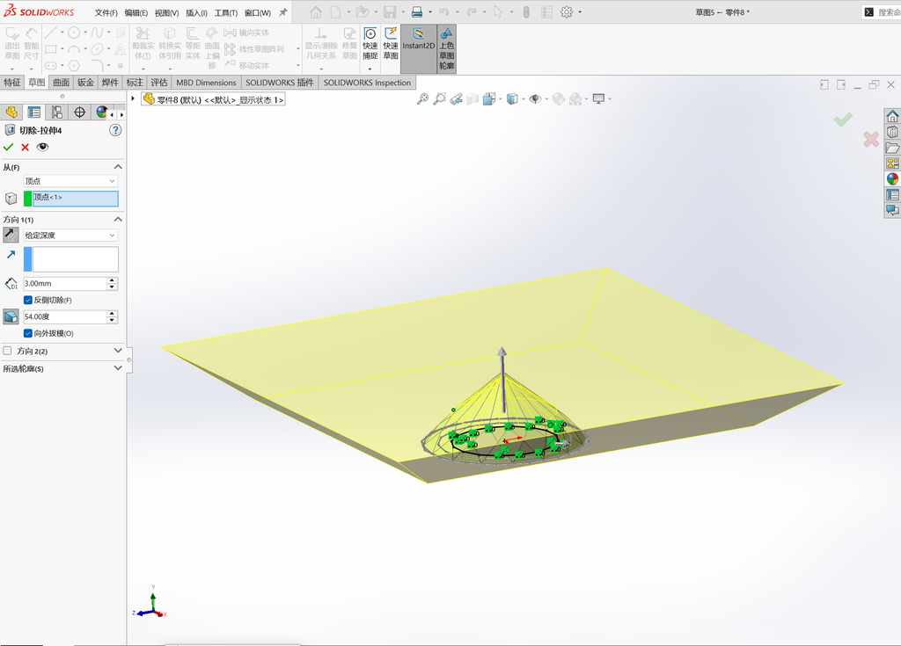The height and width of the screenshot is (646, 901).
Task: Increase depth with the 3.00mm up stepper
Action: click(x=112, y=280)
